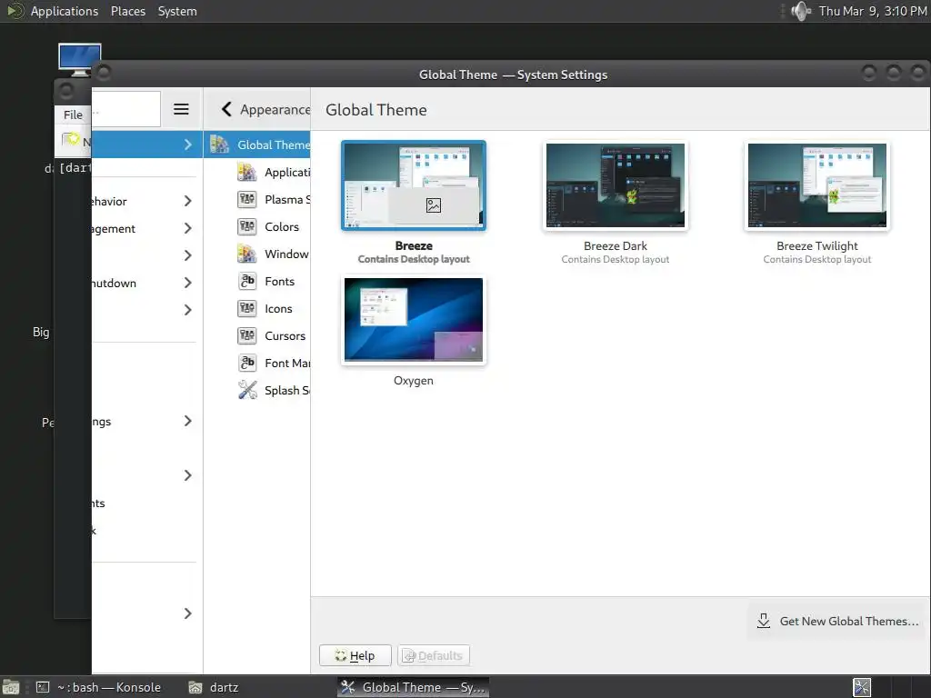931x698 pixels.
Task: Open the System menu in top panel
Action: (x=177, y=11)
